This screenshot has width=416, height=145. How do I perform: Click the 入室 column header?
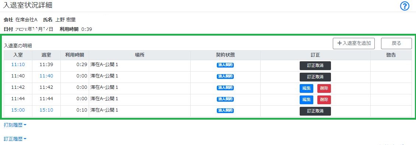point(18,55)
